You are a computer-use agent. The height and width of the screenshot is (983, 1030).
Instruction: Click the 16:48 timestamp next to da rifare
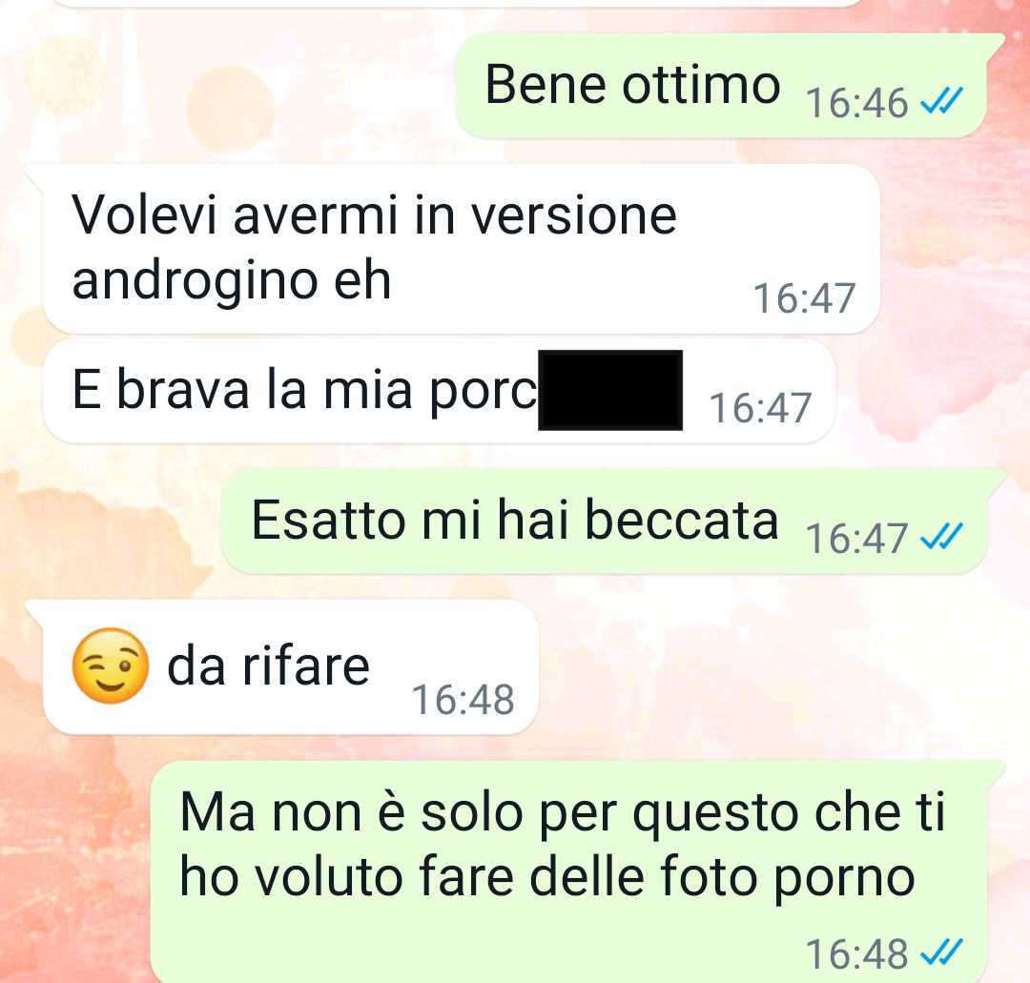coord(463,699)
